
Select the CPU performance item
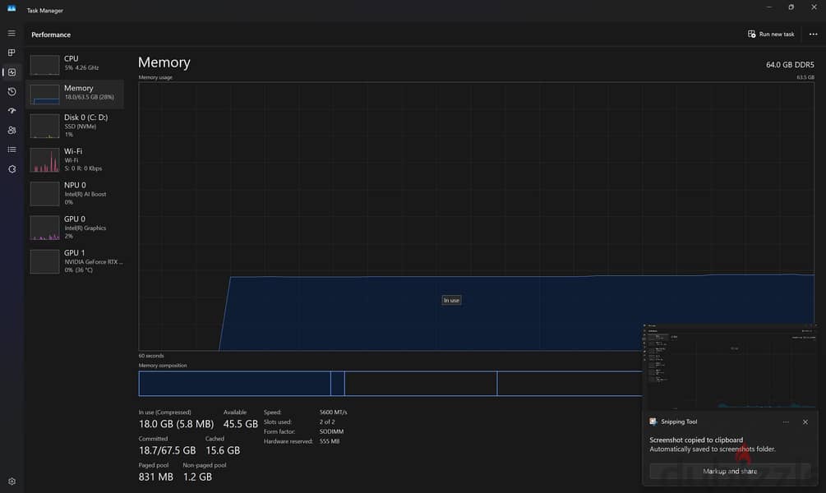[x=75, y=64]
